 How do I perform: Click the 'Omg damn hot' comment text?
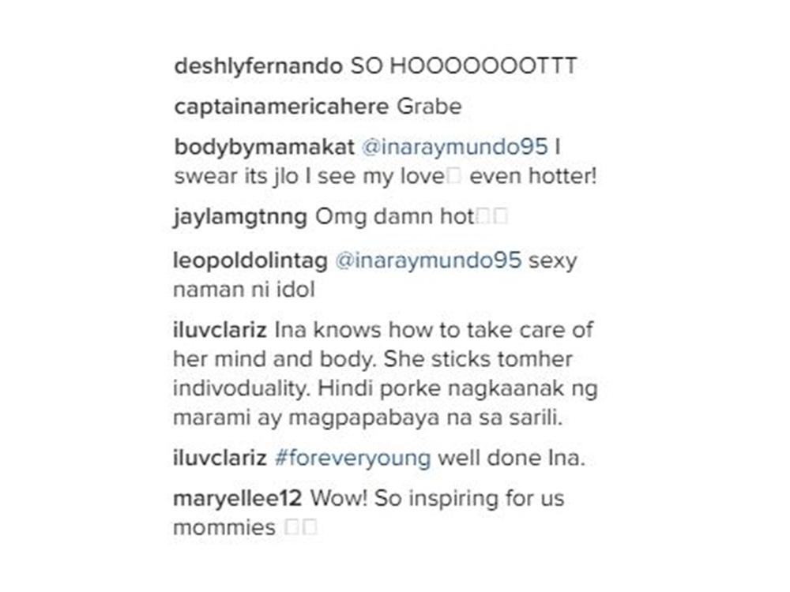[x=394, y=217]
